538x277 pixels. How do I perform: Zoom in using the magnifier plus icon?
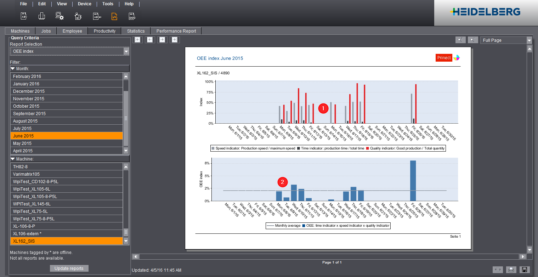pyautogui.click(x=460, y=40)
